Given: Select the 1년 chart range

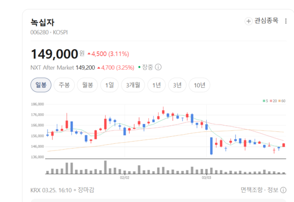Looking at the screenshot, I should 157,85.
